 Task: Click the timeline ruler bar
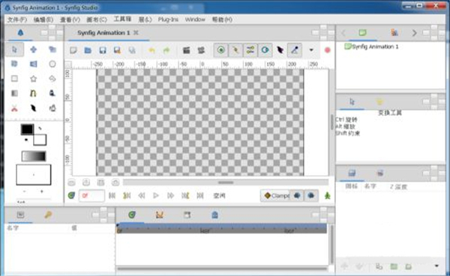pyautogui.click(x=221, y=229)
